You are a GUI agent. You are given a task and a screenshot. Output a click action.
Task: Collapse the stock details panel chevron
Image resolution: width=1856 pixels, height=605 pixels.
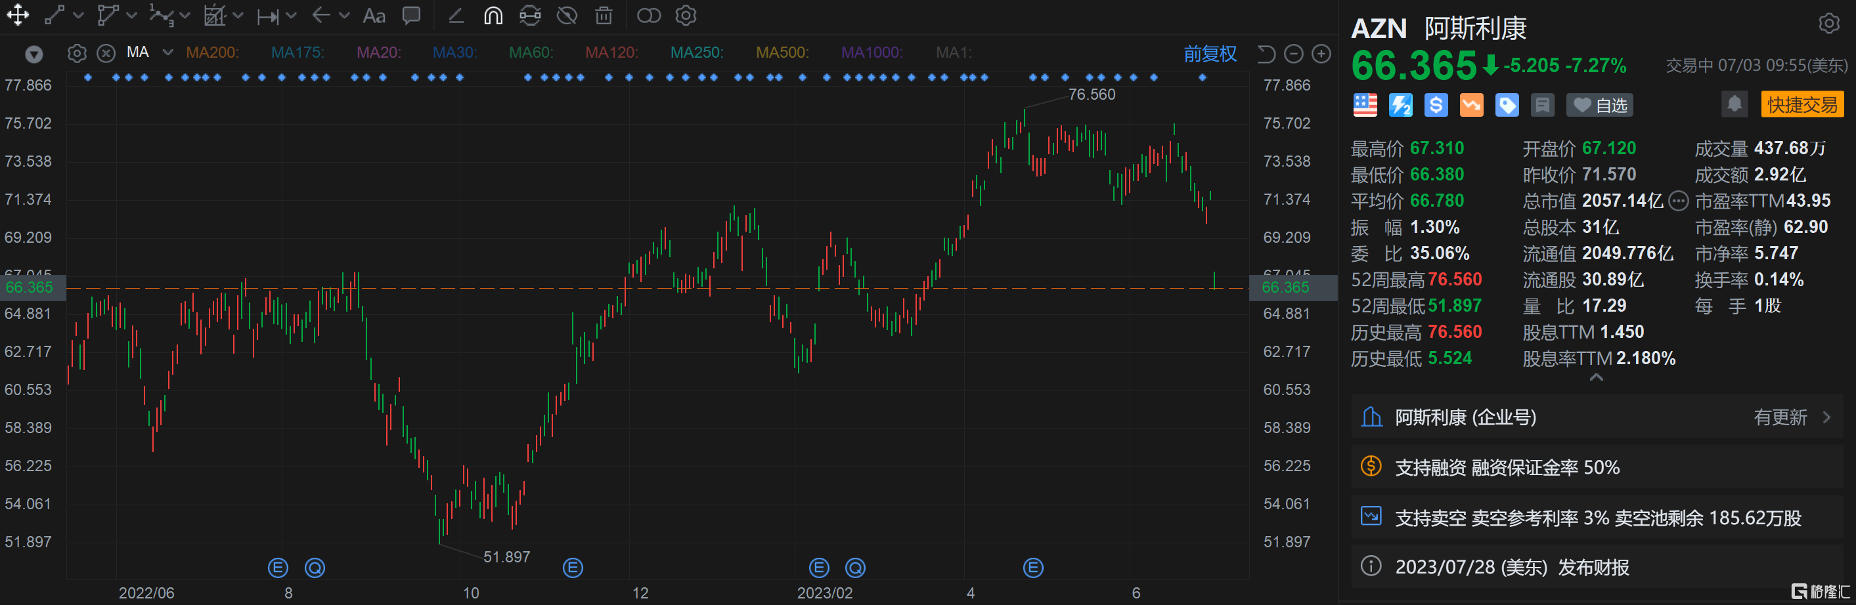[1596, 377]
